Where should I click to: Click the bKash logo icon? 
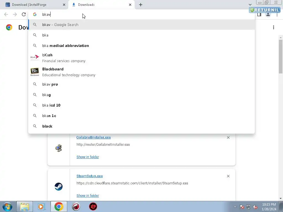35,57
